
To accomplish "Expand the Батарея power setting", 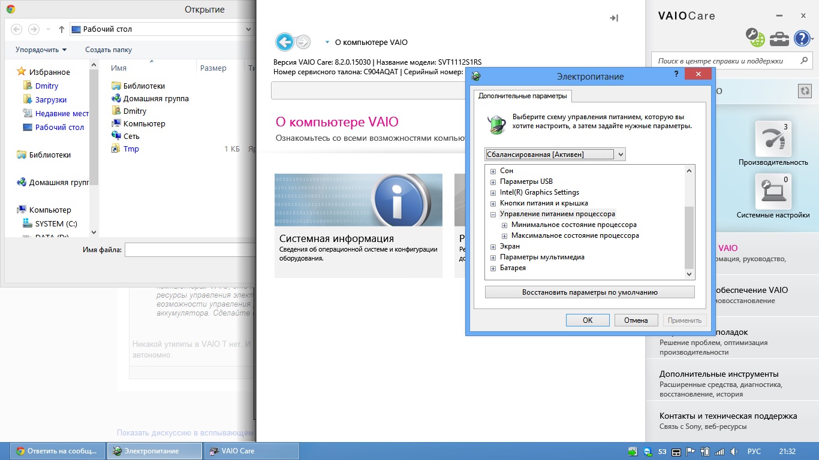I will coord(493,268).
